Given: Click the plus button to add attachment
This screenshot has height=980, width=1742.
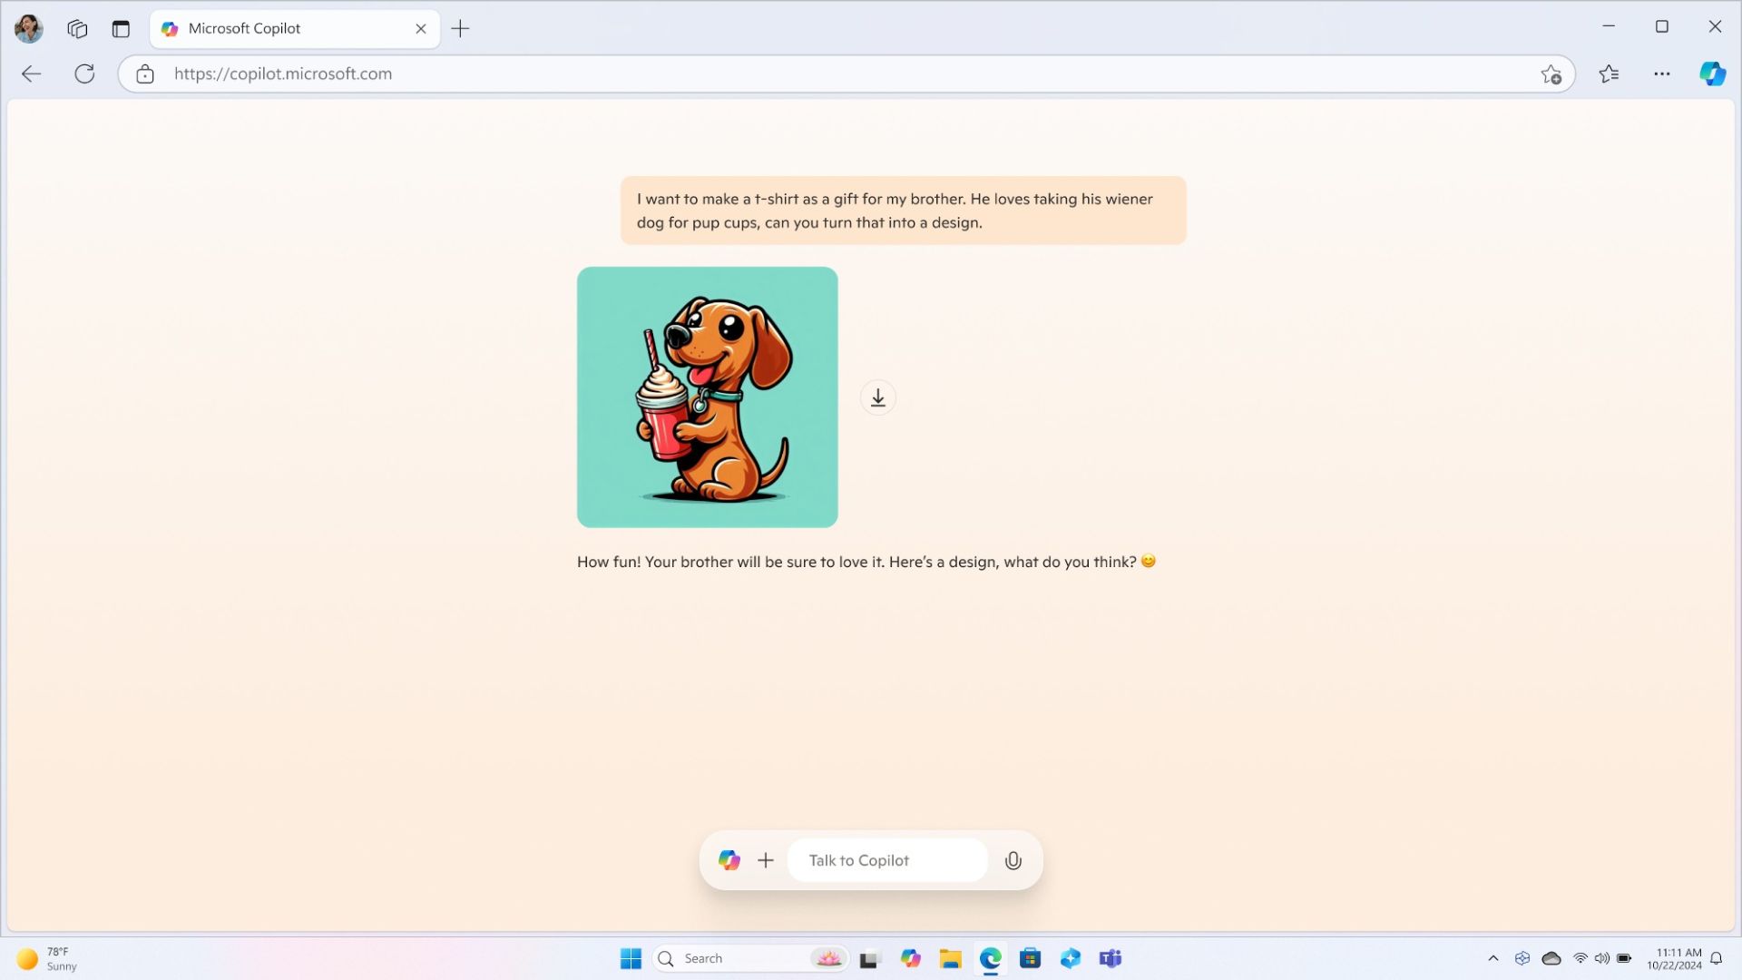Looking at the screenshot, I should (x=766, y=859).
